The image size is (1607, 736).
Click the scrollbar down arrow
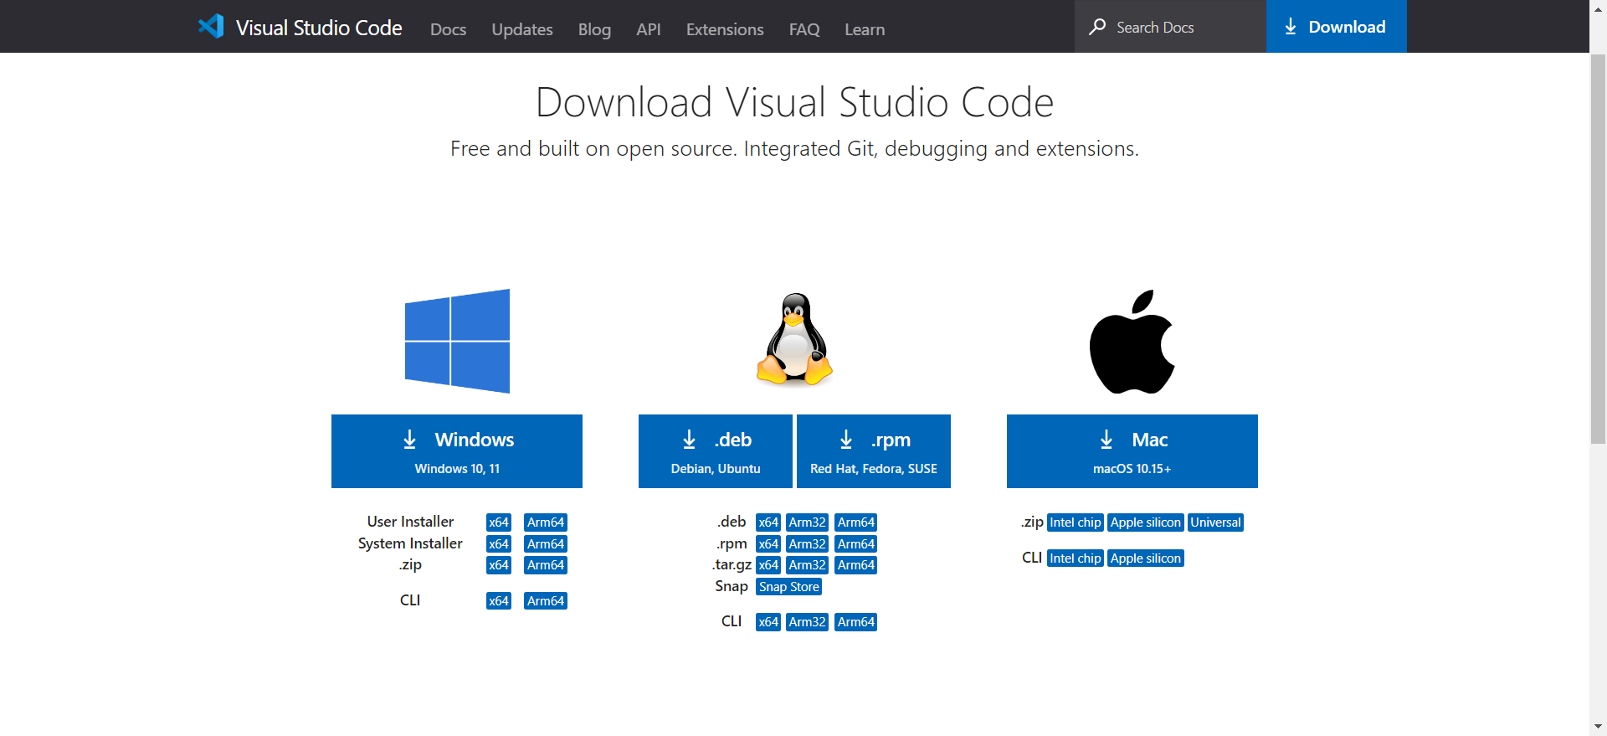click(1598, 728)
